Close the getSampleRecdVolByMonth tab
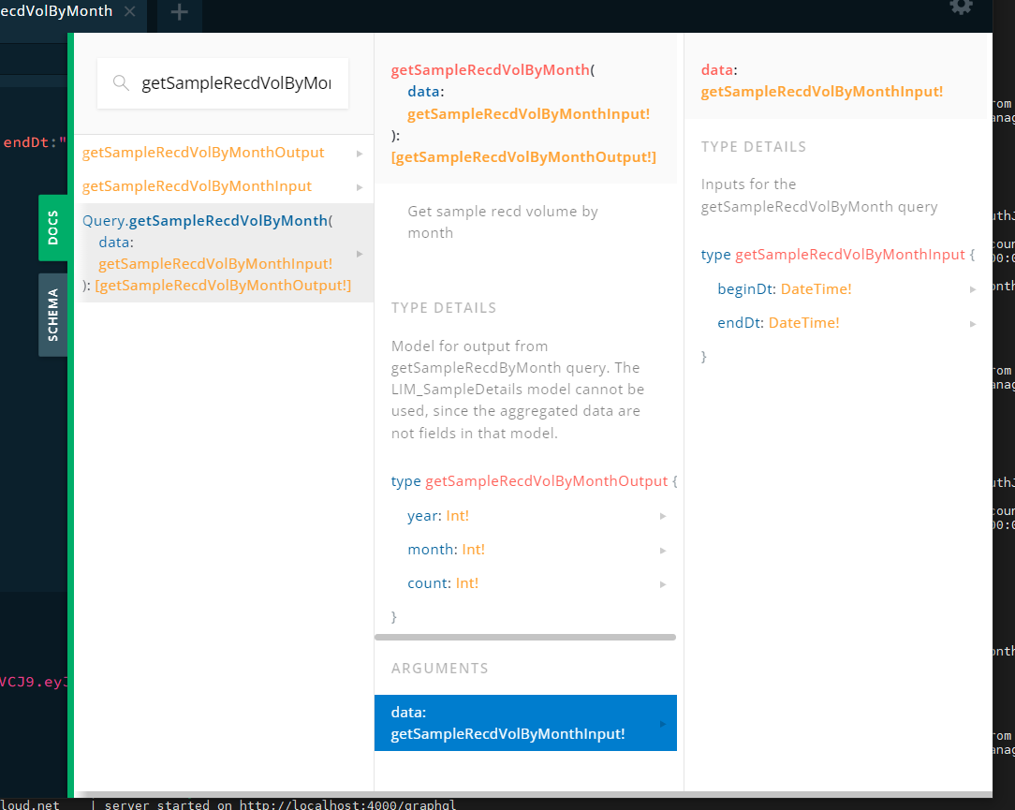The width and height of the screenshot is (1015, 810). click(x=130, y=11)
